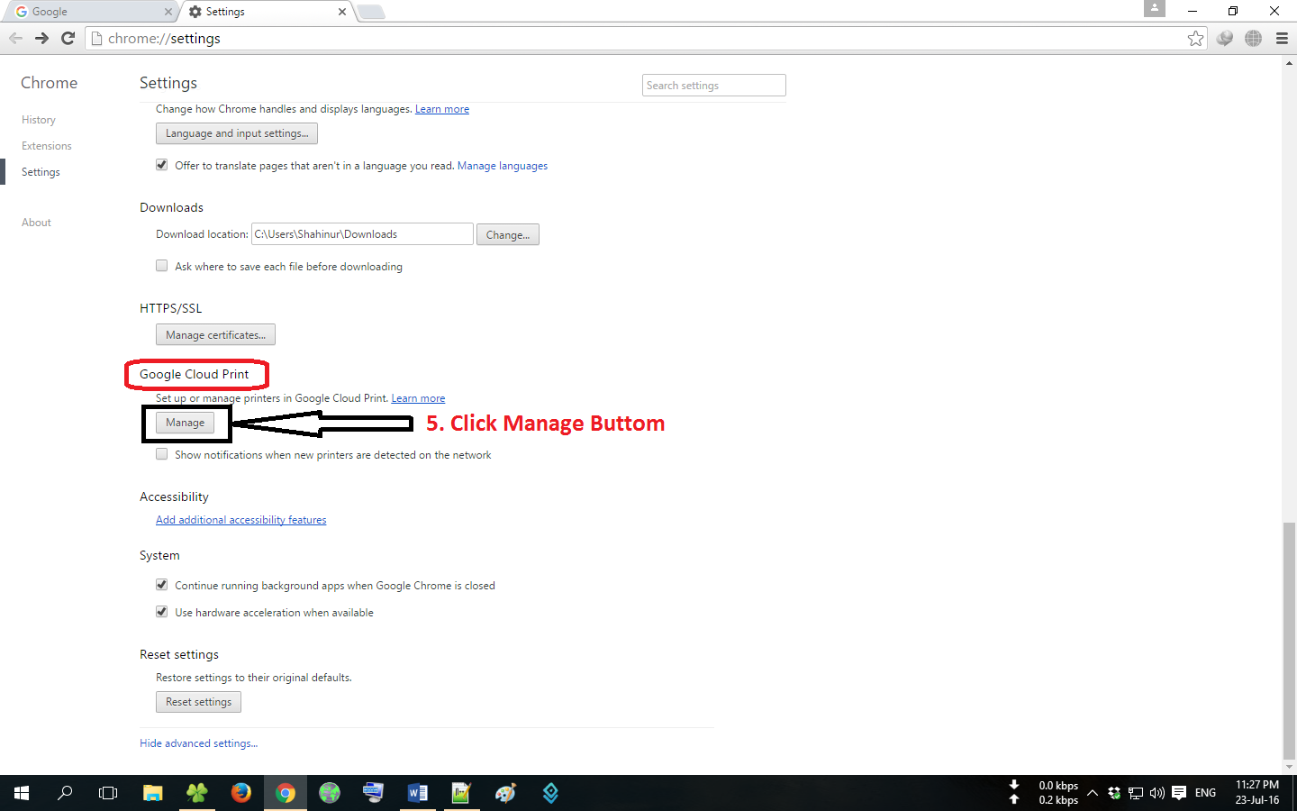Click Learn more about Google Cloud Print
Screen dimensions: 1297x811
pyautogui.click(x=418, y=398)
